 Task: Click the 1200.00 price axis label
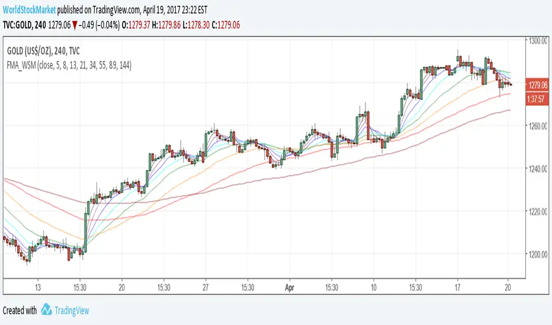(x=538, y=255)
